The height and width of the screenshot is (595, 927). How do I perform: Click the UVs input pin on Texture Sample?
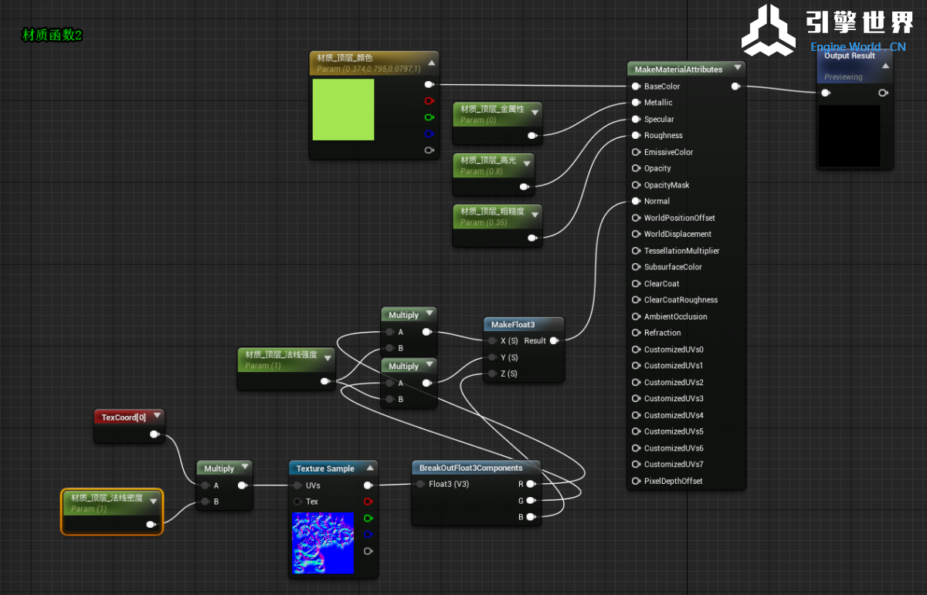(x=299, y=485)
